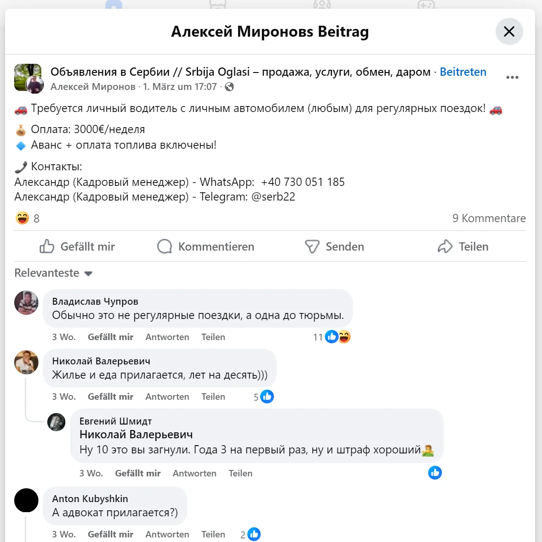Viewport: 542px width, 542px height.
Task: Open Владислав Чупров profile picture
Action: [26, 302]
